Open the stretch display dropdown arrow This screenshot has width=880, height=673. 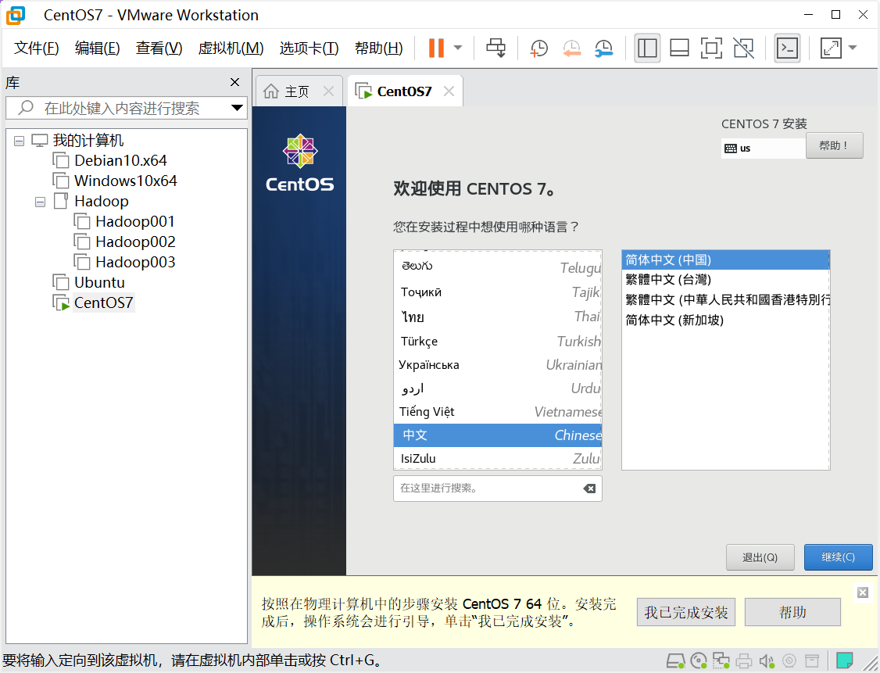(853, 48)
